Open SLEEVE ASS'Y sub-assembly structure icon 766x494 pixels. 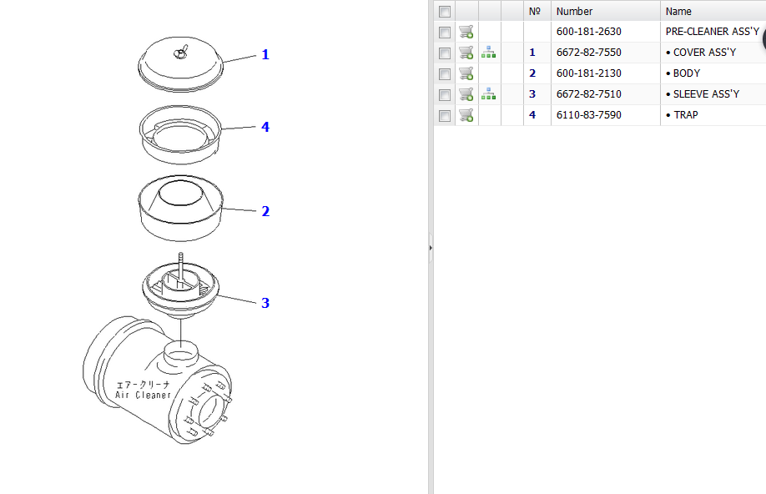point(489,94)
